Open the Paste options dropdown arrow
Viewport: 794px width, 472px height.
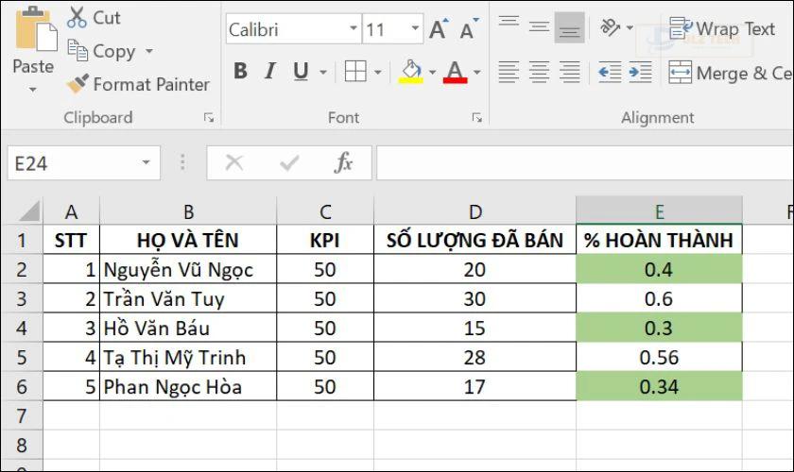coord(33,90)
